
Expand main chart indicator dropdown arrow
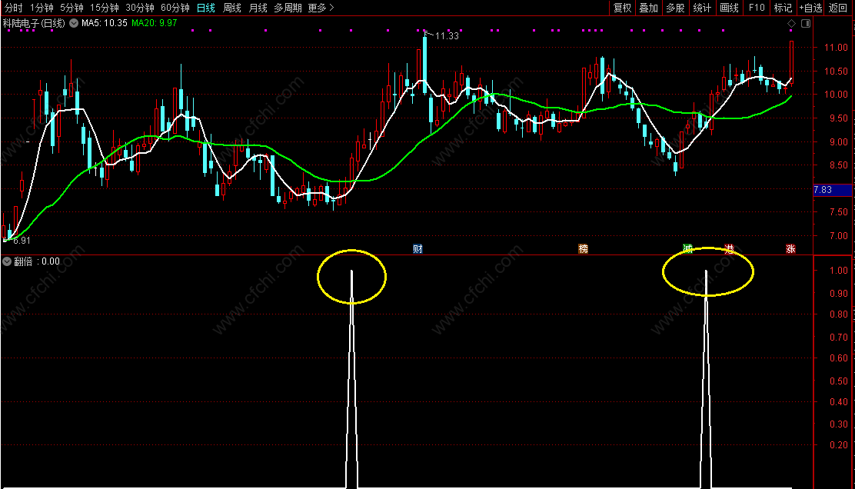74,23
